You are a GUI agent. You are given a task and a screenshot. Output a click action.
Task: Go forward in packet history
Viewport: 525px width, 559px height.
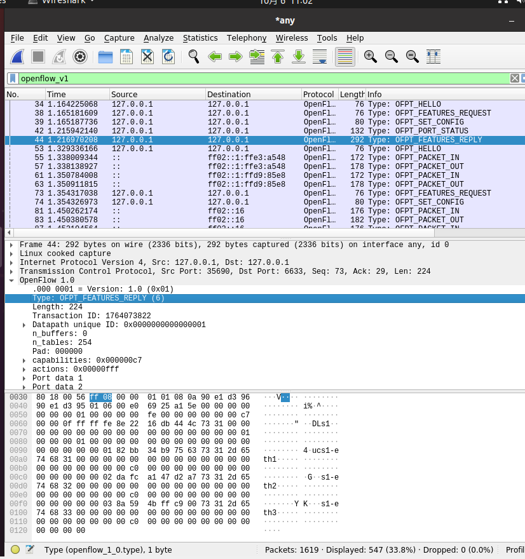pyautogui.click(x=235, y=57)
